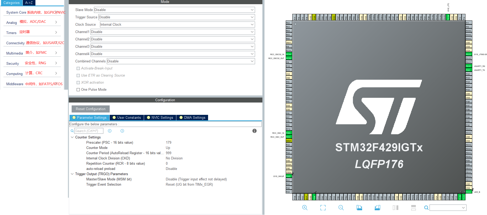Image resolution: width=487 pixels, height=215 pixels.
Task: Click the parameter search field
Action: click(89, 131)
